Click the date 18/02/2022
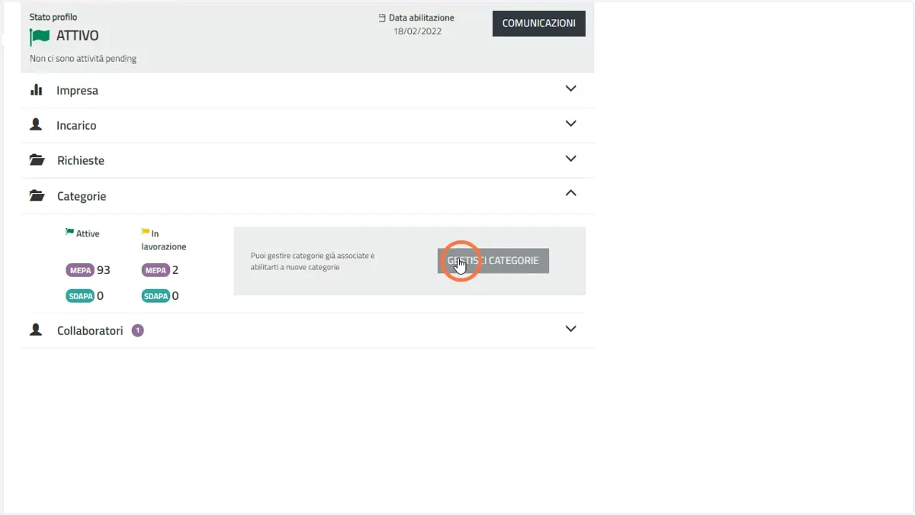The image size is (915, 515). (x=417, y=31)
